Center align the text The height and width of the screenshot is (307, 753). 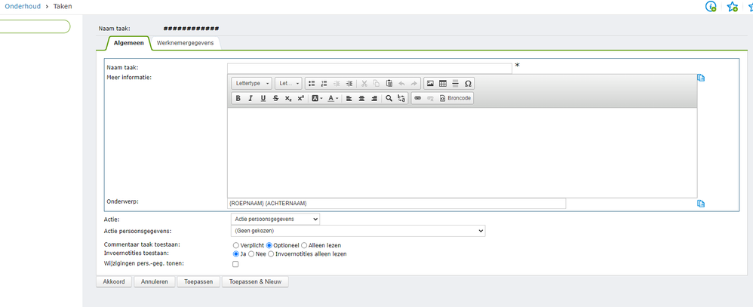click(361, 98)
